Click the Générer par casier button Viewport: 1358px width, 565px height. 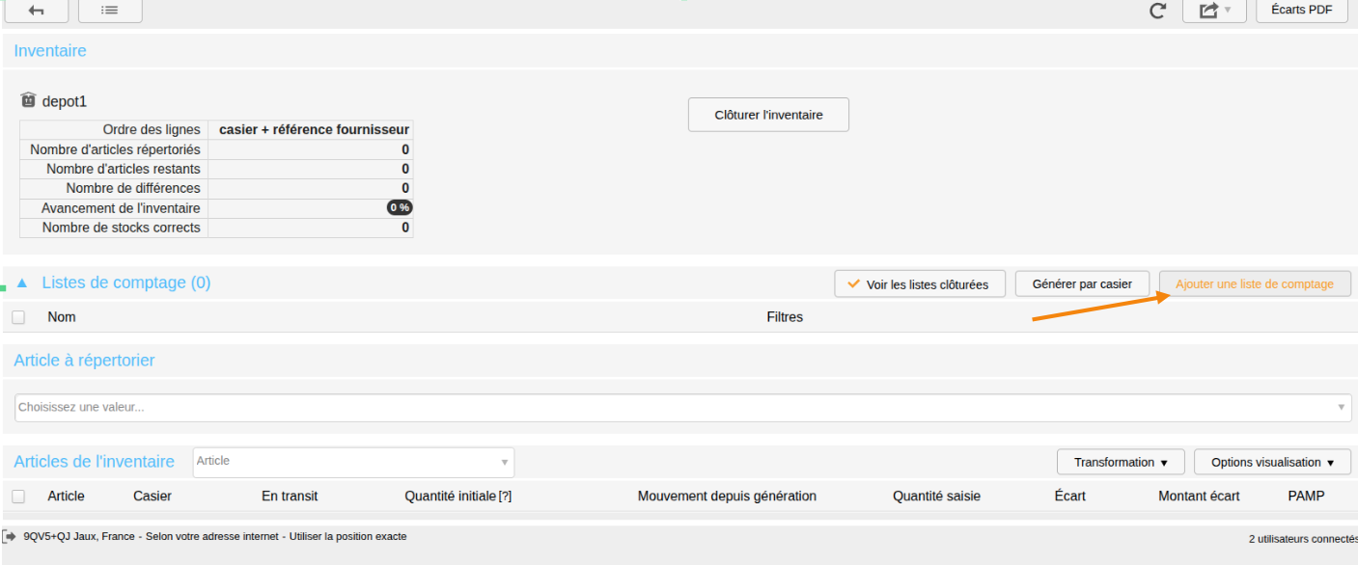pyautogui.click(x=1082, y=284)
